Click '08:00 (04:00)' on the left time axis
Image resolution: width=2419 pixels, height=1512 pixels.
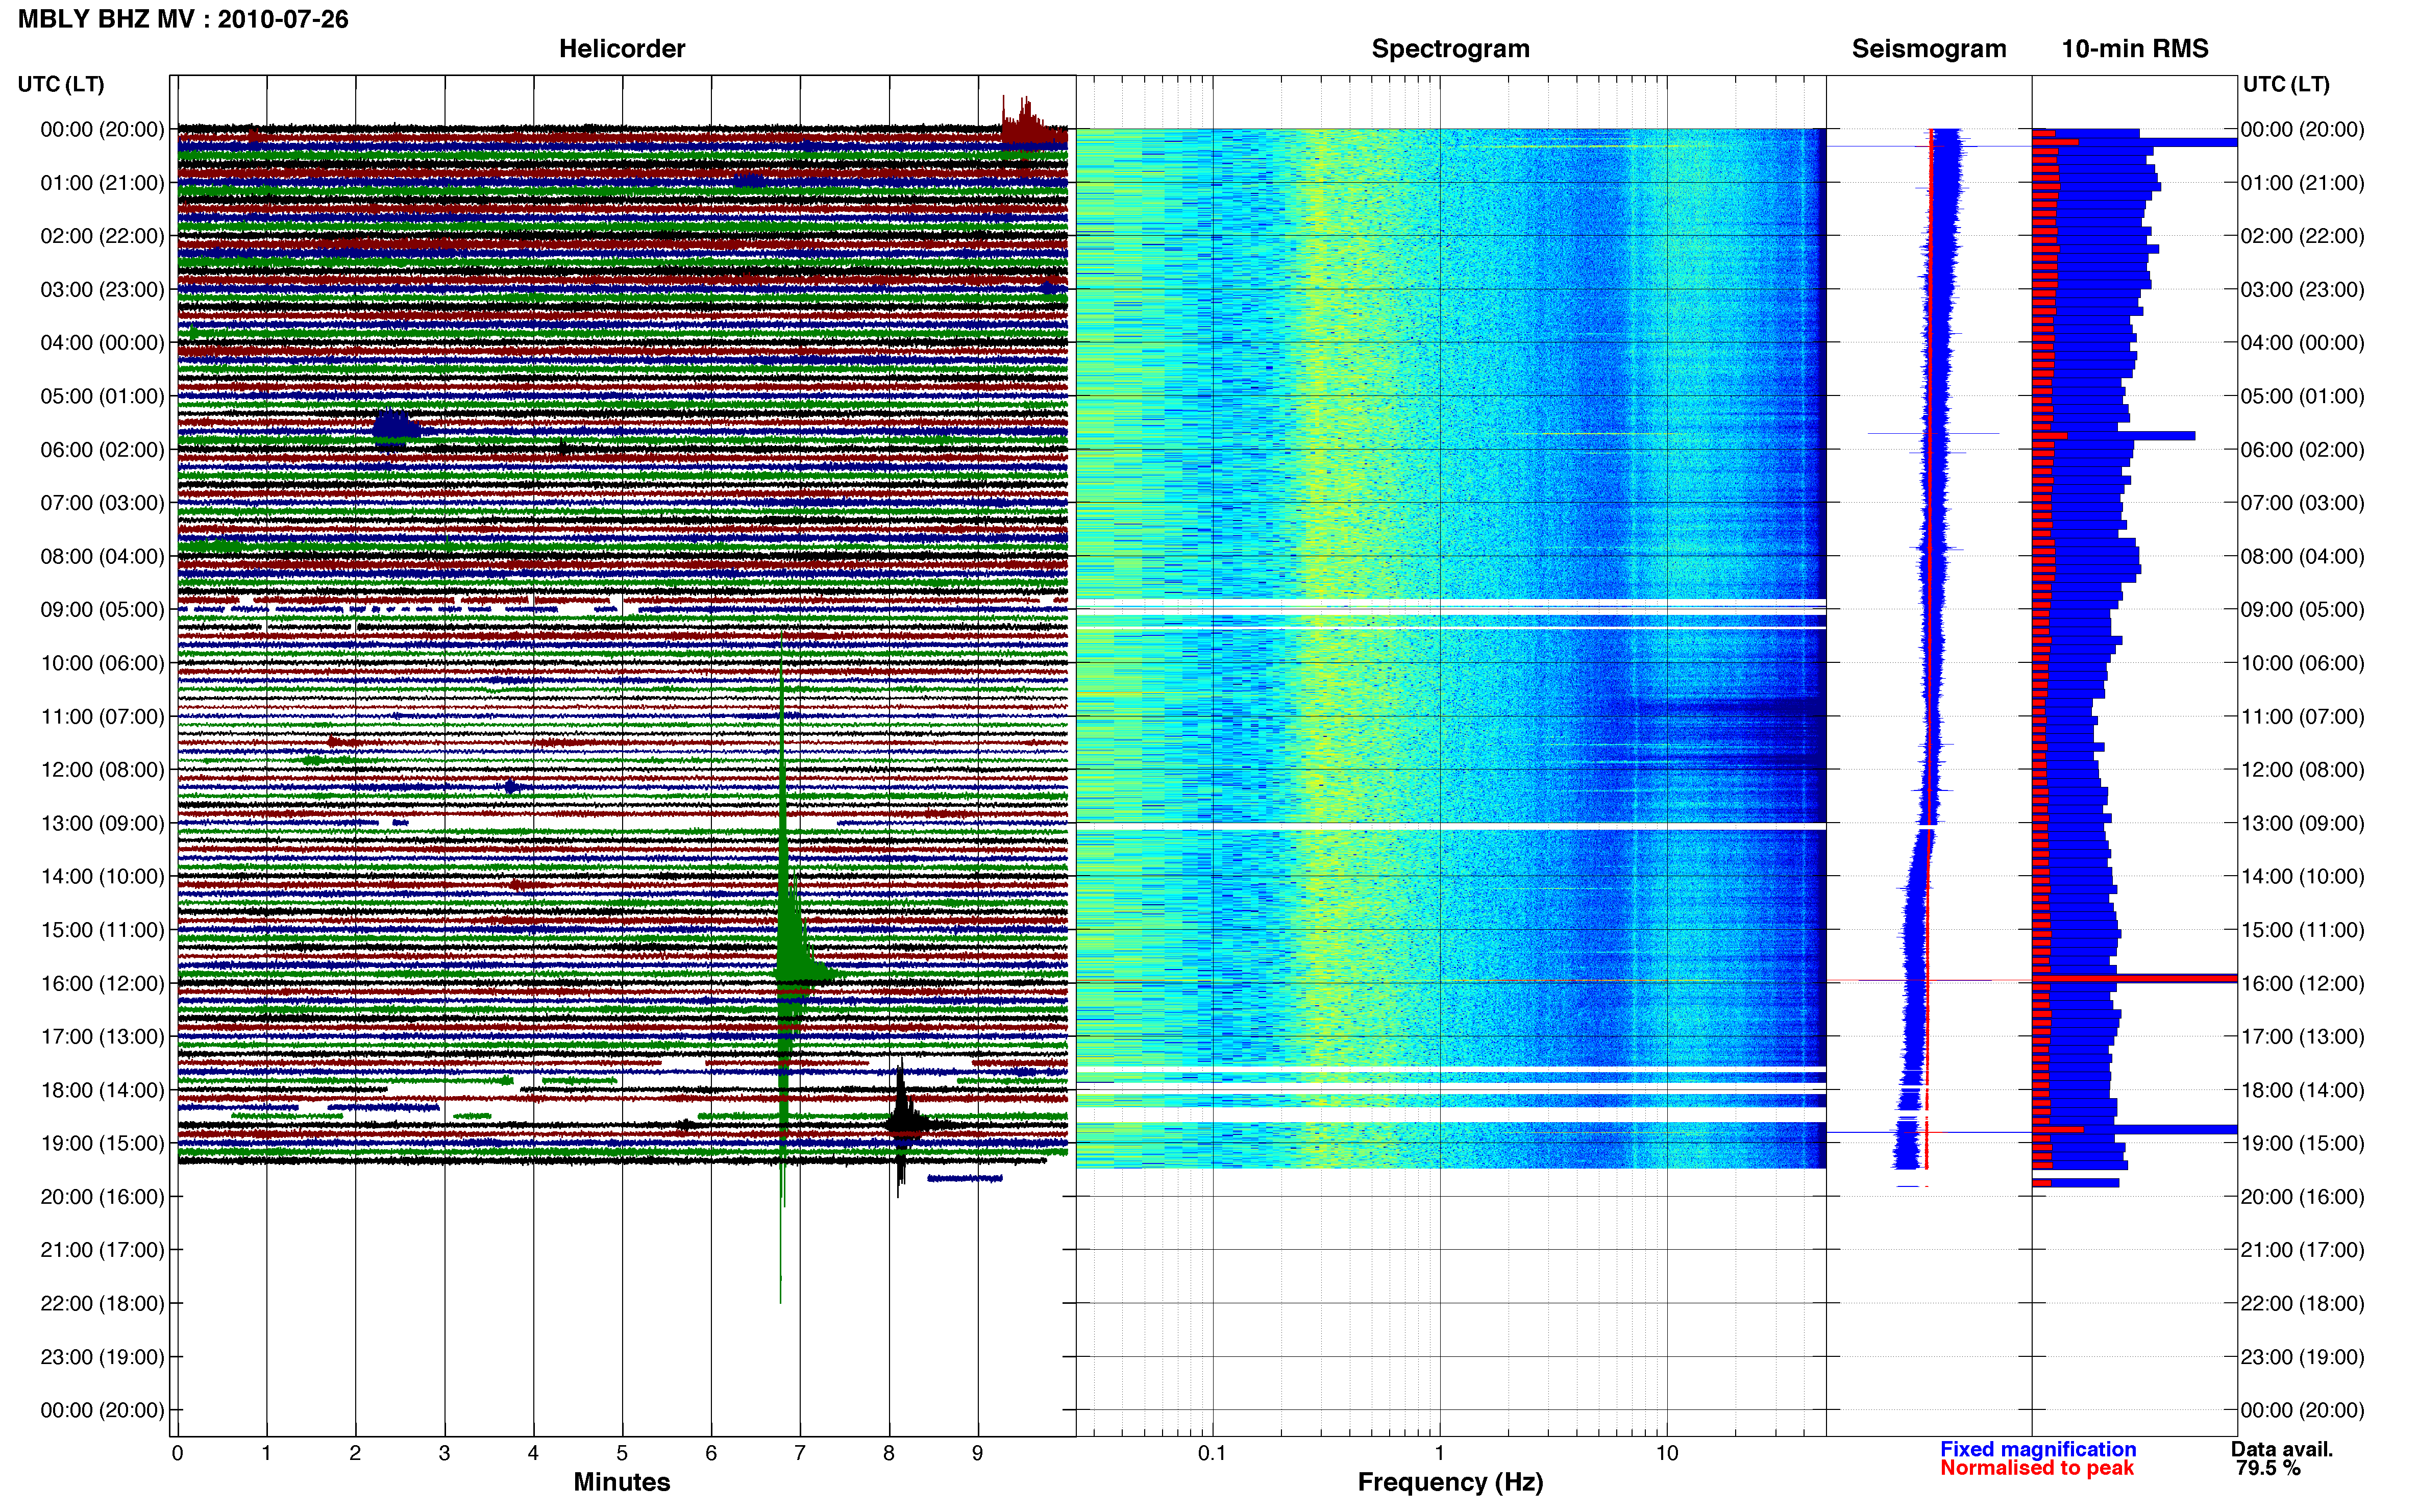coord(102,556)
